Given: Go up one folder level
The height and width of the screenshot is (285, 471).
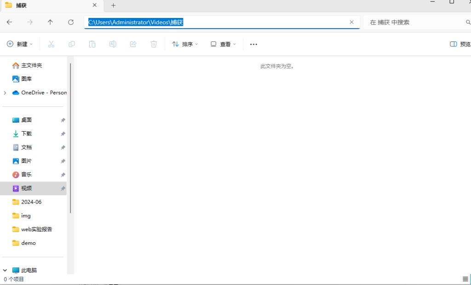Looking at the screenshot, I should click(x=50, y=22).
